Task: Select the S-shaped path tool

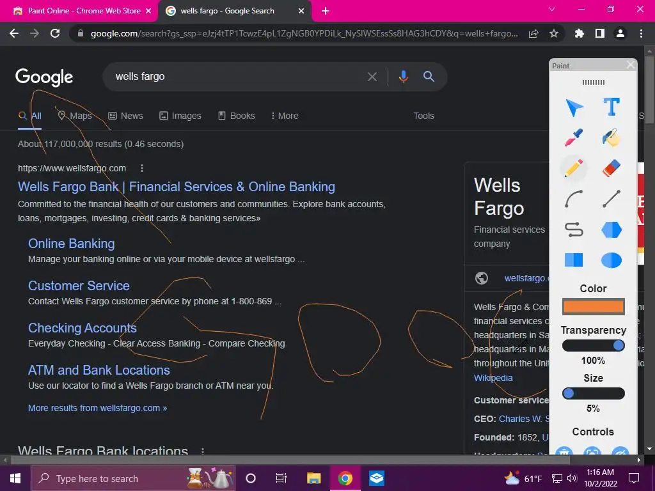Action: (574, 230)
